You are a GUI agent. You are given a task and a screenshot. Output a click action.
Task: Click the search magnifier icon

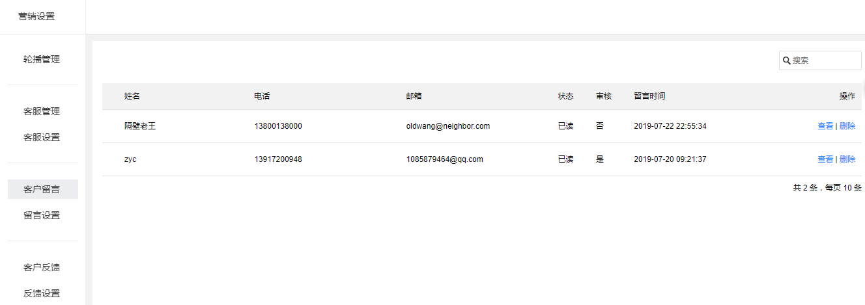point(786,60)
